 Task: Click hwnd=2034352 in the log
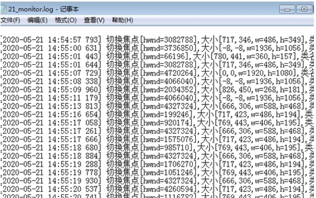(169, 90)
